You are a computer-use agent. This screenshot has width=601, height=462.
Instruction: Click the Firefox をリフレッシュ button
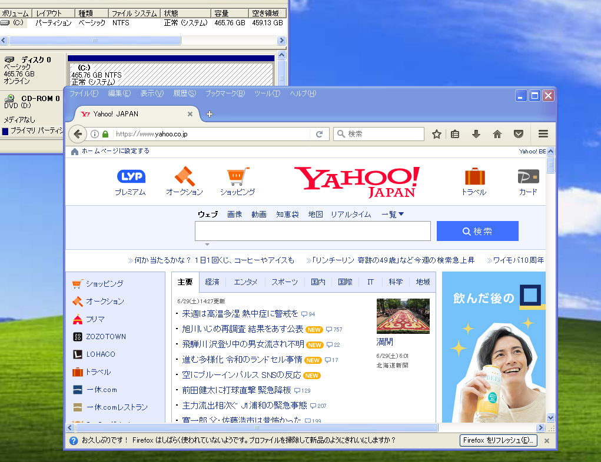498,440
